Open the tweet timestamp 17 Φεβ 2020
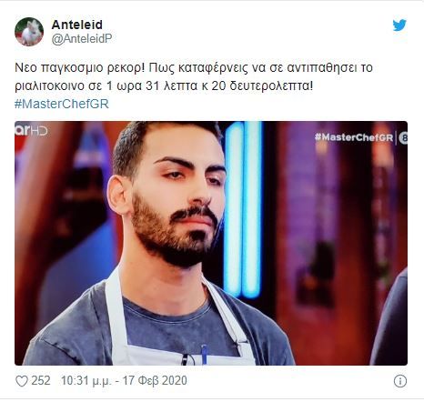 click(x=155, y=381)
